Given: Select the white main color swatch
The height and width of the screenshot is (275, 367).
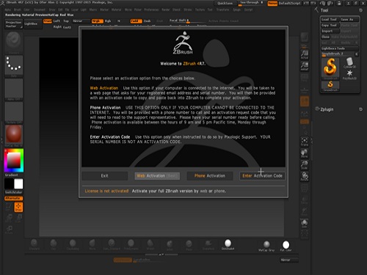Looking at the screenshot, I should click(18, 184).
